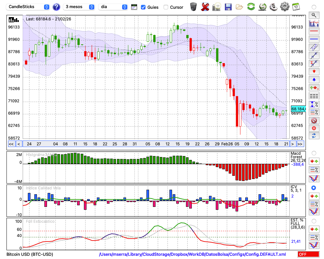324x259 pixels.
Task: Open the chart window monitor icon
Action: (x=134, y=7)
